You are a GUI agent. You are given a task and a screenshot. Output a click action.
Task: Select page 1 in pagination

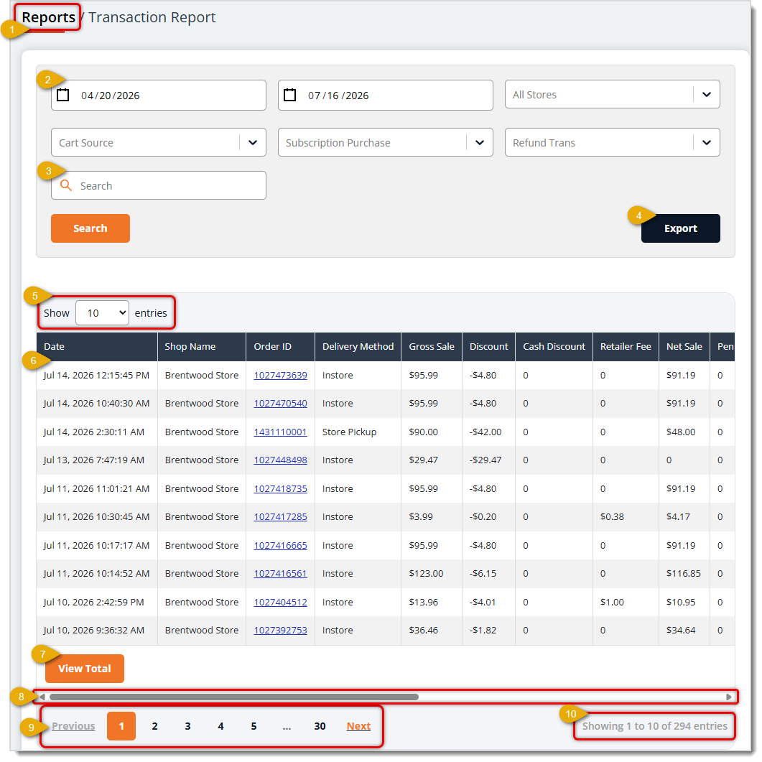[x=121, y=726]
